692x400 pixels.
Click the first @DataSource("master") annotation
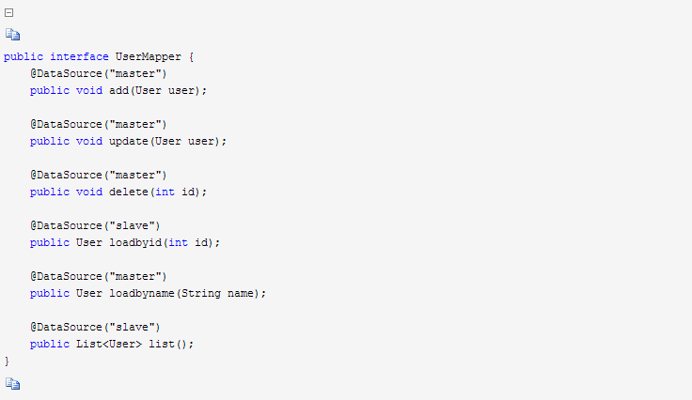pos(99,73)
